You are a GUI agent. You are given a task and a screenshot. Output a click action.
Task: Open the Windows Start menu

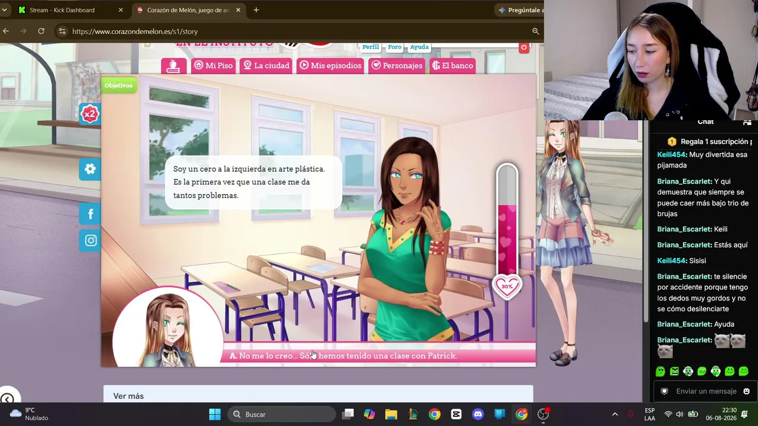(x=215, y=414)
